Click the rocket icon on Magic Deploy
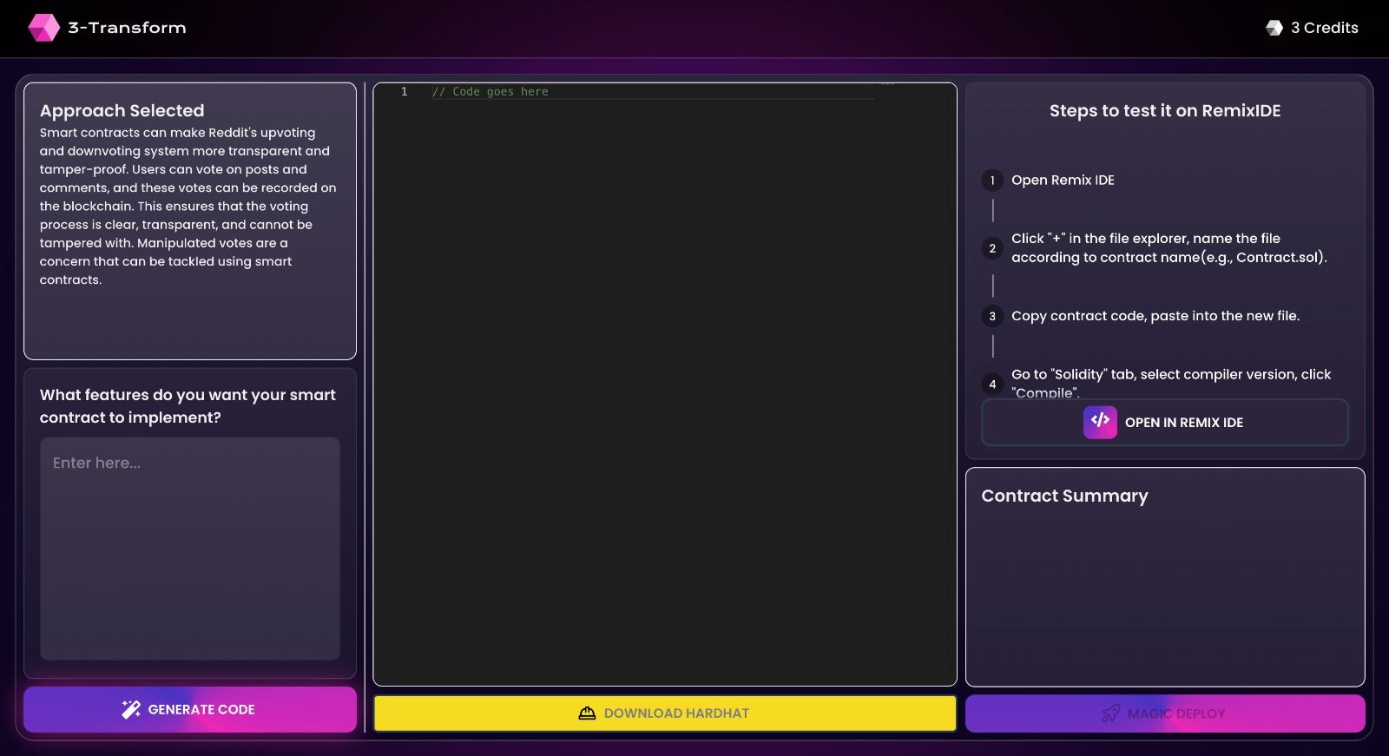1389x756 pixels. (x=1110, y=713)
